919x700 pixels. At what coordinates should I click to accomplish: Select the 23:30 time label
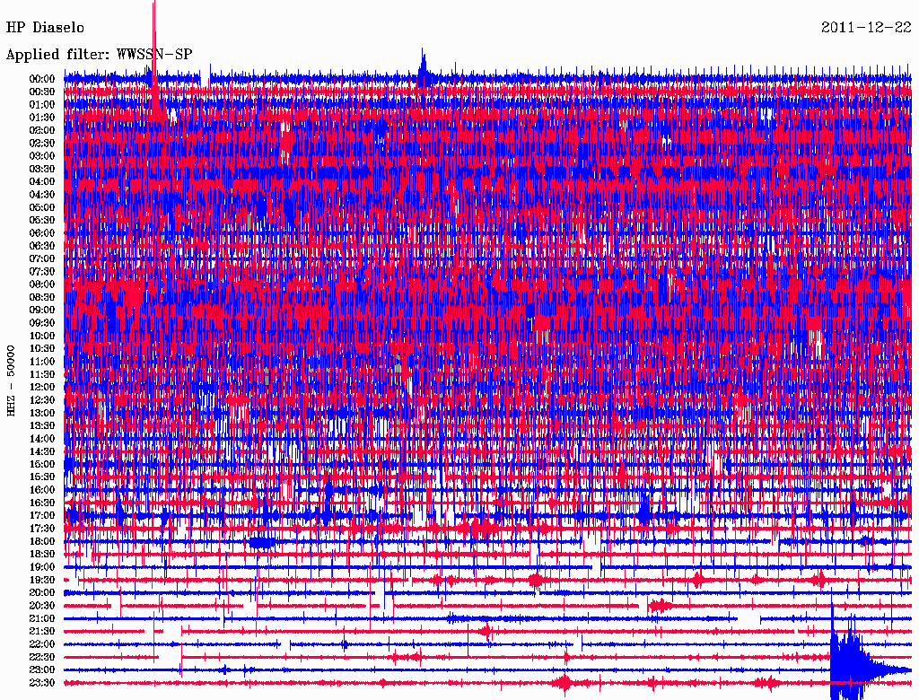[x=42, y=683]
